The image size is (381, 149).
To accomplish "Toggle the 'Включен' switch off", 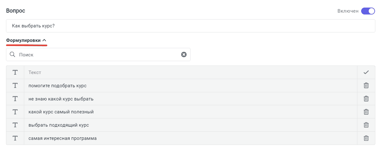I will coord(368,11).
